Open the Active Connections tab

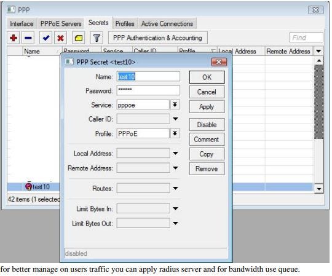(x=167, y=23)
